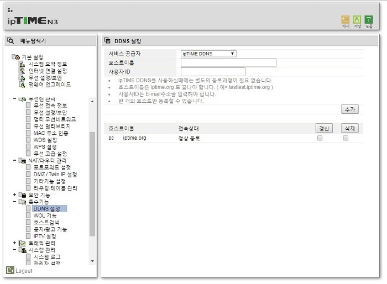Click the traffic management graph icon
The height and width of the screenshot is (284, 387).
23,243
